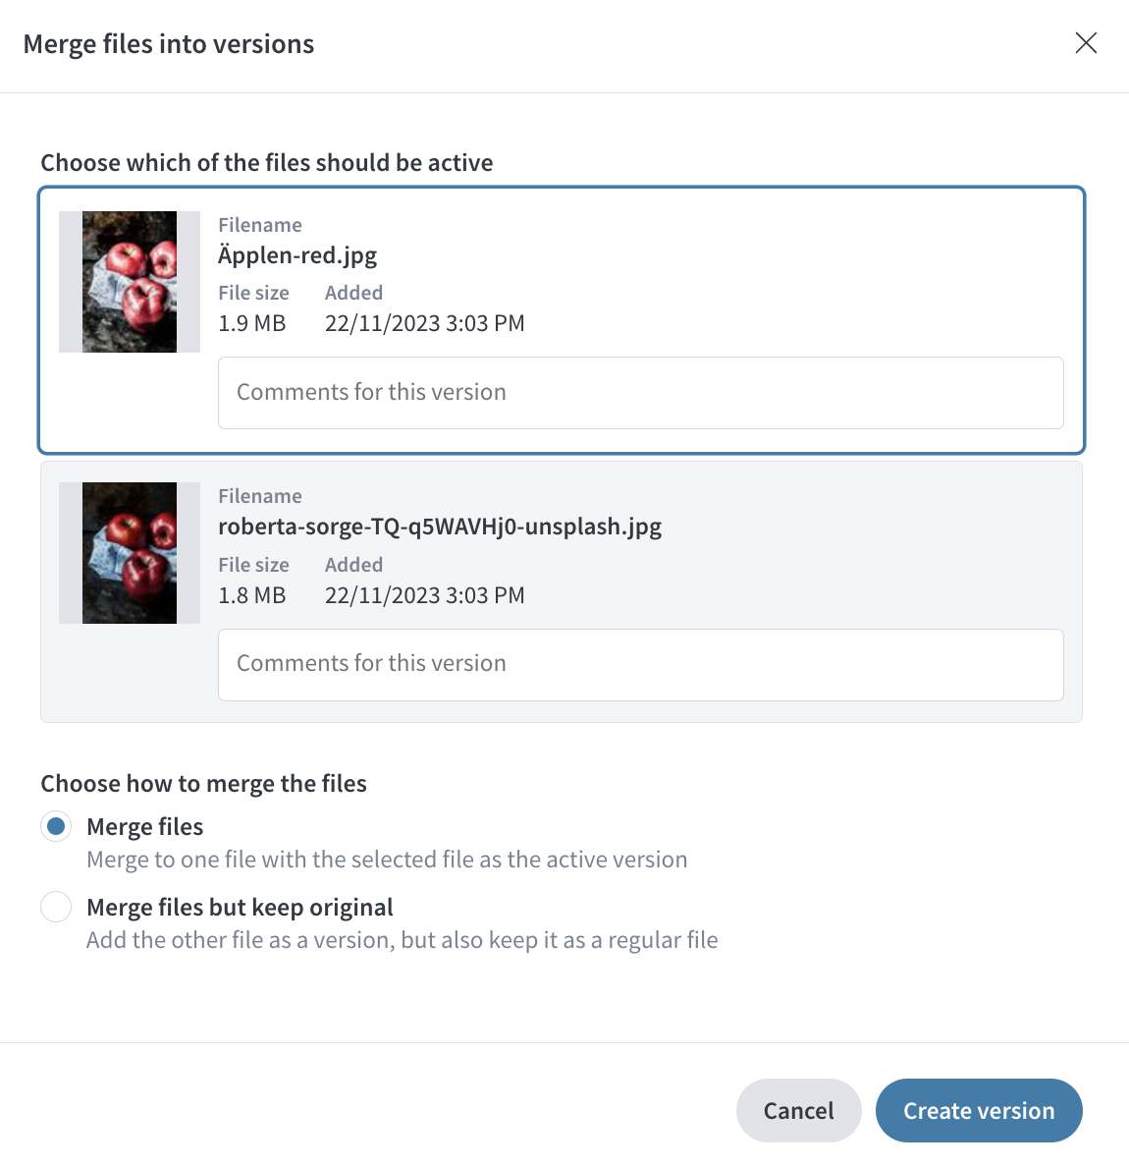Cancel the merge dialog
Image resolution: width=1129 pixels, height=1167 pixels.
(799, 1110)
